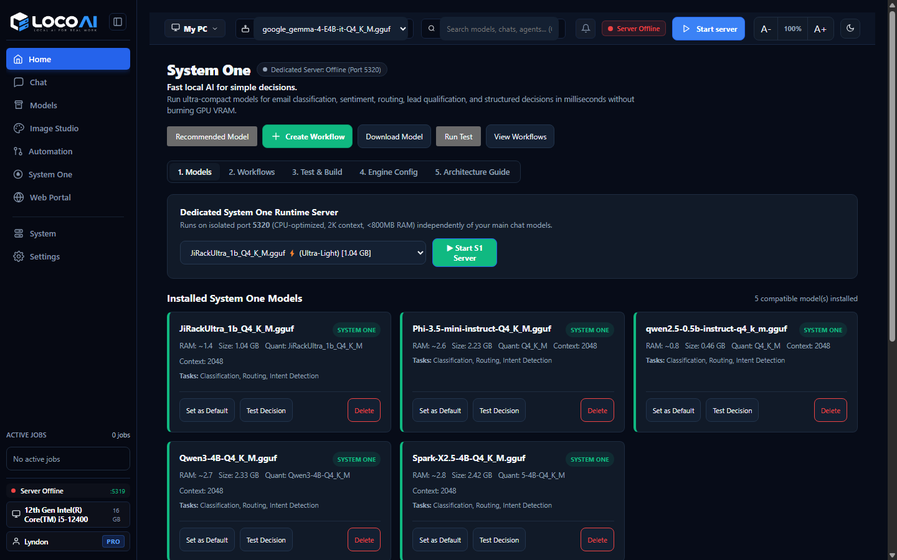Open the LocoAI logo

click(x=54, y=22)
